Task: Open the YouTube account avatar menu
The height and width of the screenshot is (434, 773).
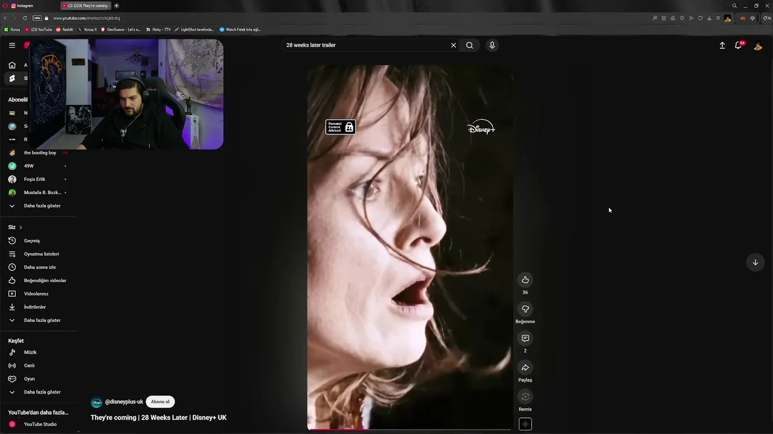Action: click(x=758, y=45)
